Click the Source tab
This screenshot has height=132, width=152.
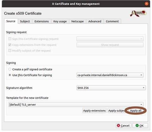coord(11,21)
